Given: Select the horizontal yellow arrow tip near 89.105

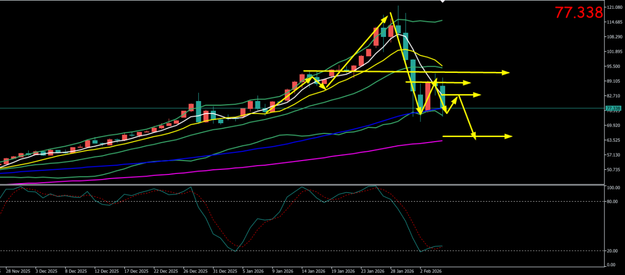Looking at the screenshot, I should pos(467,83).
